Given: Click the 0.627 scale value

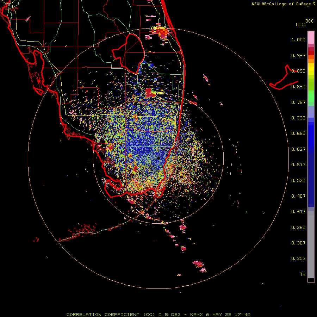Looking at the screenshot, I should click(x=298, y=149).
